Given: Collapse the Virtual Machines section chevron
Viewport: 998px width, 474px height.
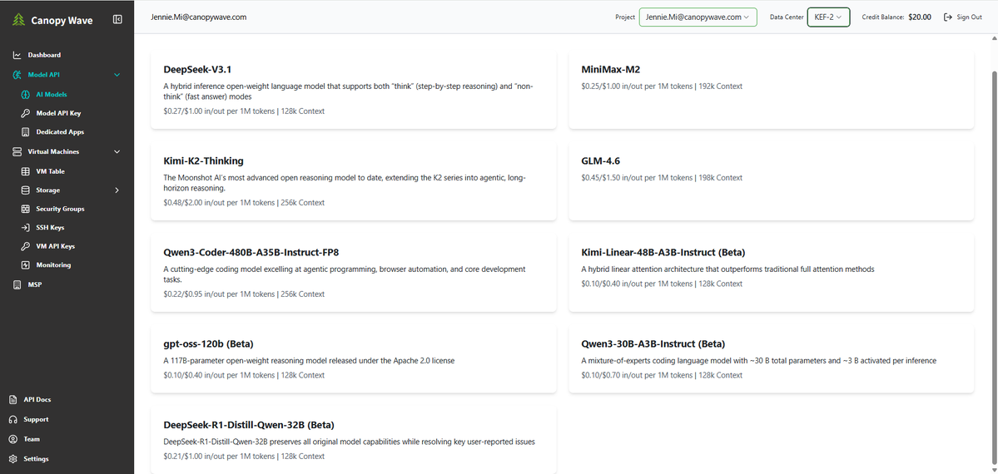Looking at the screenshot, I should point(117,152).
